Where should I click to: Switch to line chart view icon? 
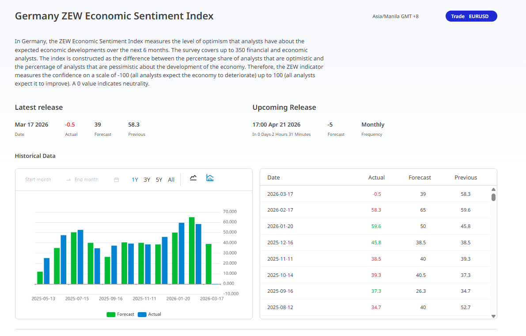pyautogui.click(x=193, y=178)
